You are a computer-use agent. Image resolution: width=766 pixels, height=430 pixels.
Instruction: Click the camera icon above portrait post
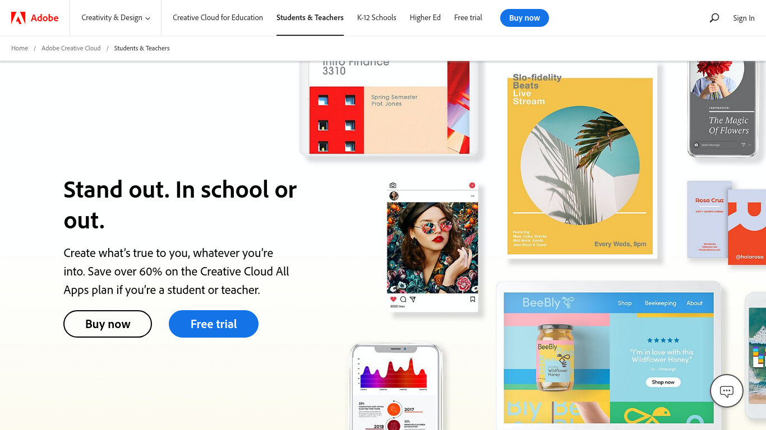(393, 185)
